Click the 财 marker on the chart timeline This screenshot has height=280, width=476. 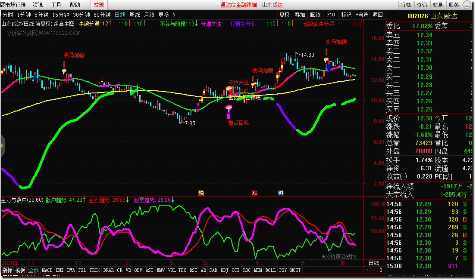point(281,193)
